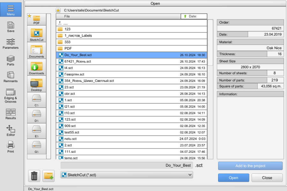Viewport: 287px width, 191px height.
Task: Click the Save icon in sidebar
Action: 11,27
